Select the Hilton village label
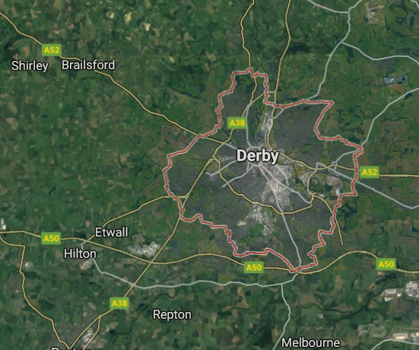419x350 pixels. (x=80, y=253)
